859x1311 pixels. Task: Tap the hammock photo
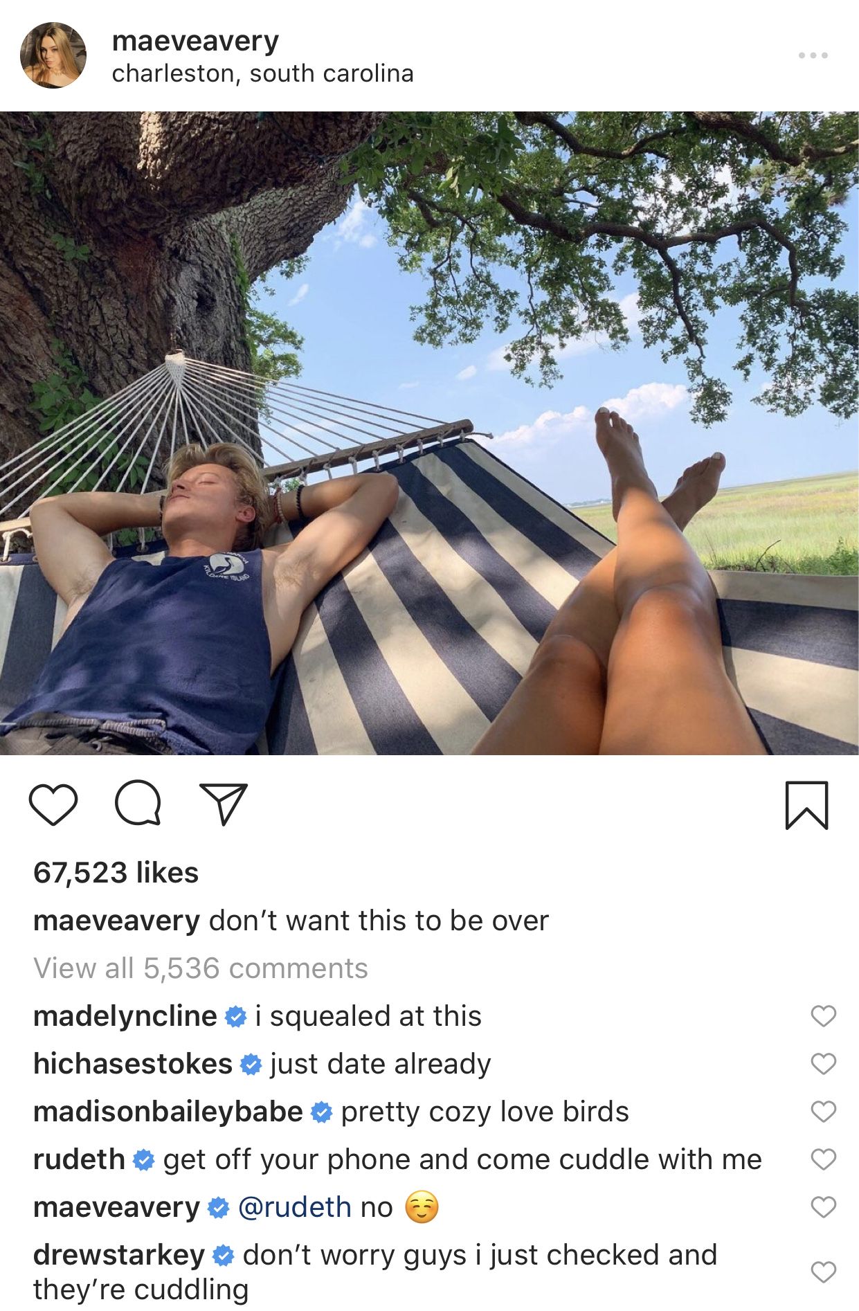[429, 433]
